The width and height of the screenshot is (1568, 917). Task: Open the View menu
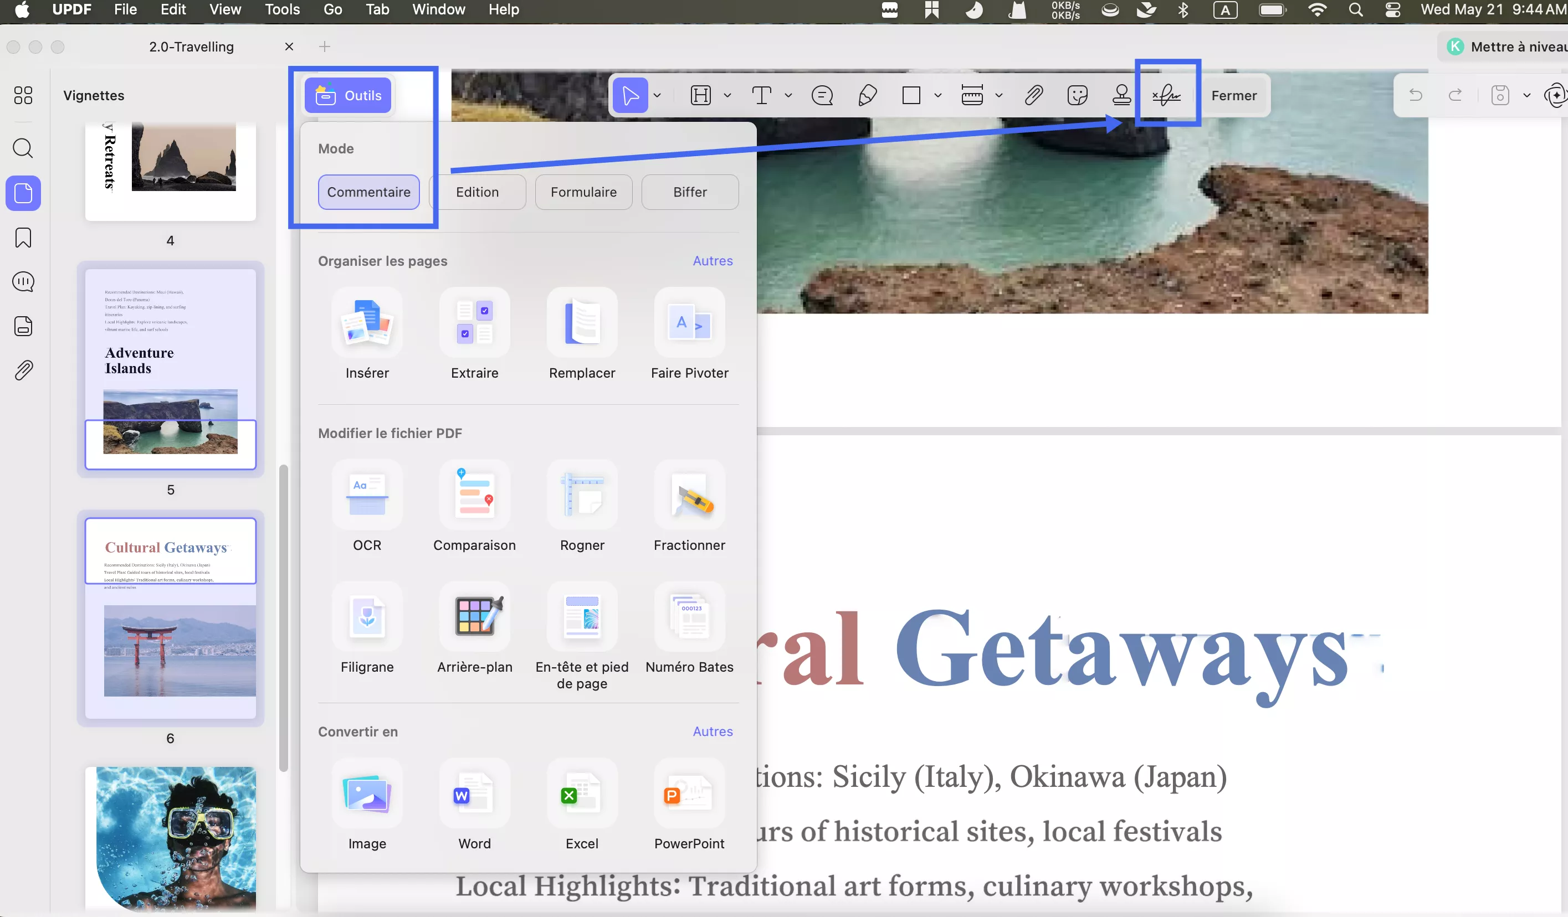coord(224,10)
